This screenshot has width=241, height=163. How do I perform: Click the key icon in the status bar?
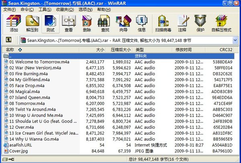pyautogui.click(x=11, y=159)
